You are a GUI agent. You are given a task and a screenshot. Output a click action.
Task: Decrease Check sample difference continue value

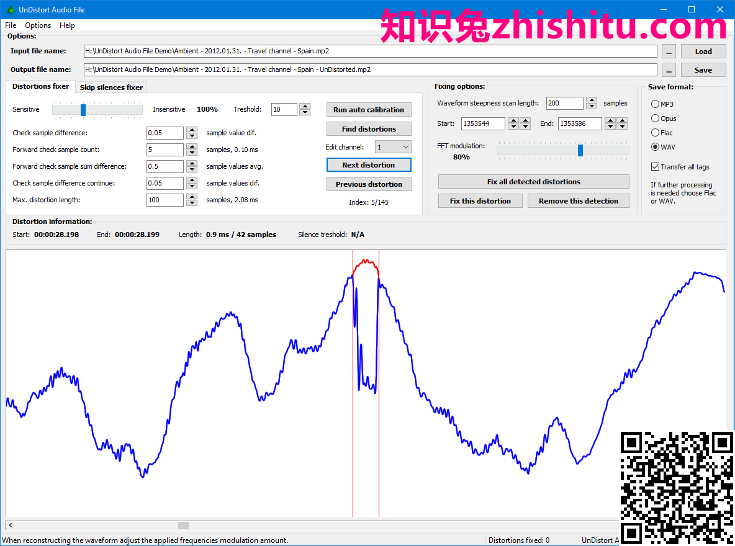192,186
